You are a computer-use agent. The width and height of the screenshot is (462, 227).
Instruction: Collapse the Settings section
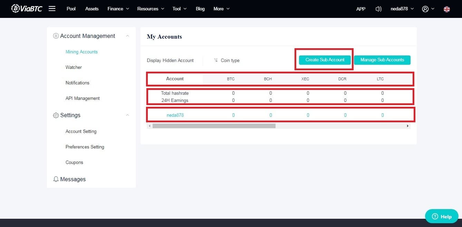tap(127, 115)
